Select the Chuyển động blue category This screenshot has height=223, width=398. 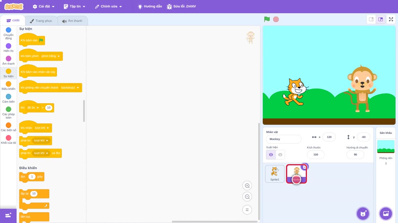tap(8, 34)
